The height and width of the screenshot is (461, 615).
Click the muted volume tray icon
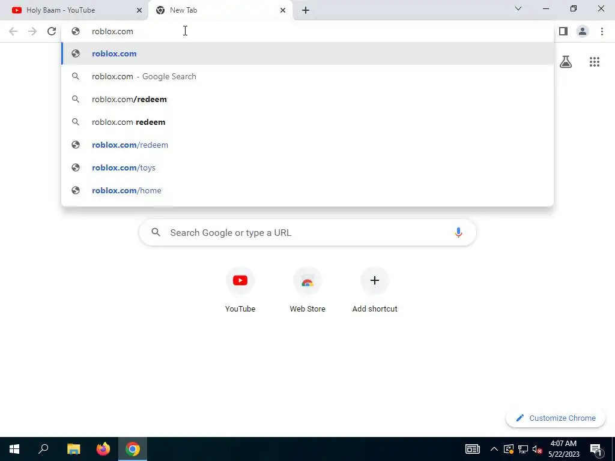click(x=538, y=449)
